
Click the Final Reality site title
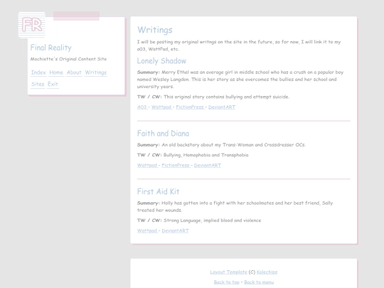(51, 48)
